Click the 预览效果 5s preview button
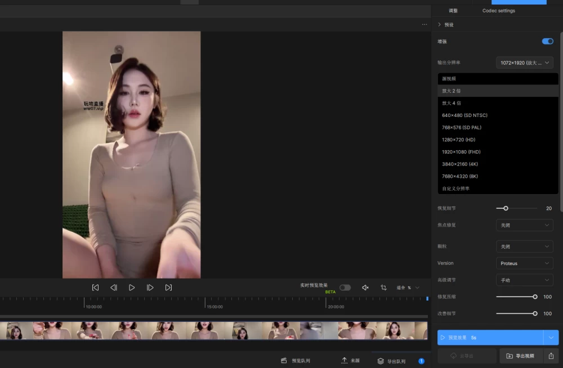The image size is (563, 368). [x=490, y=338]
